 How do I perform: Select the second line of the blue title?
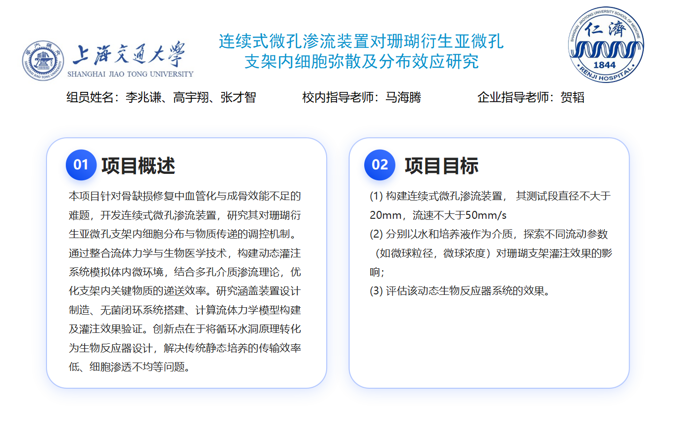tap(361, 62)
